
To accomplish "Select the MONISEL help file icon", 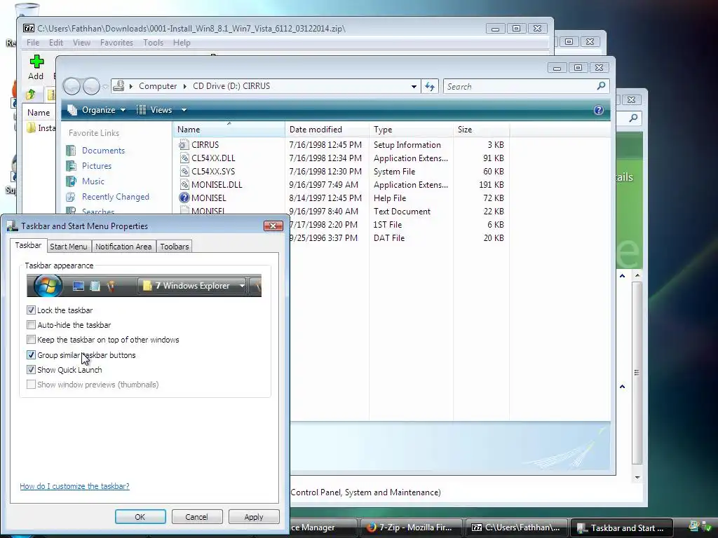I will tap(184, 198).
